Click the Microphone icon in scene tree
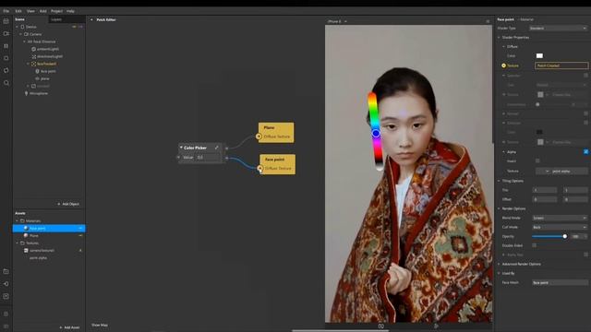The image size is (591, 332). pyautogui.click(x=26, y=93)
